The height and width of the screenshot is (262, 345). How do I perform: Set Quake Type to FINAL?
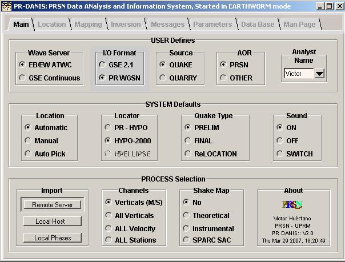pos(198,140)
